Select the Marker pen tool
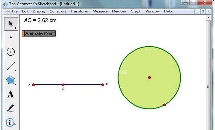 (10, 108)
